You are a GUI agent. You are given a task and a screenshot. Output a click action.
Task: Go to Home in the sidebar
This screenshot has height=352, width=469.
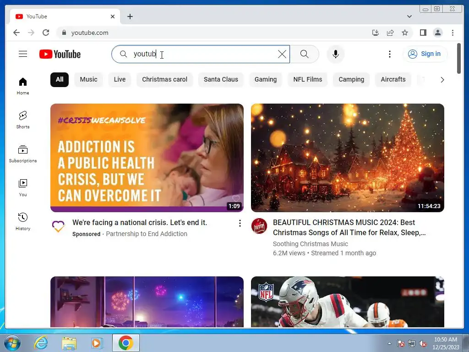[23, 86]
